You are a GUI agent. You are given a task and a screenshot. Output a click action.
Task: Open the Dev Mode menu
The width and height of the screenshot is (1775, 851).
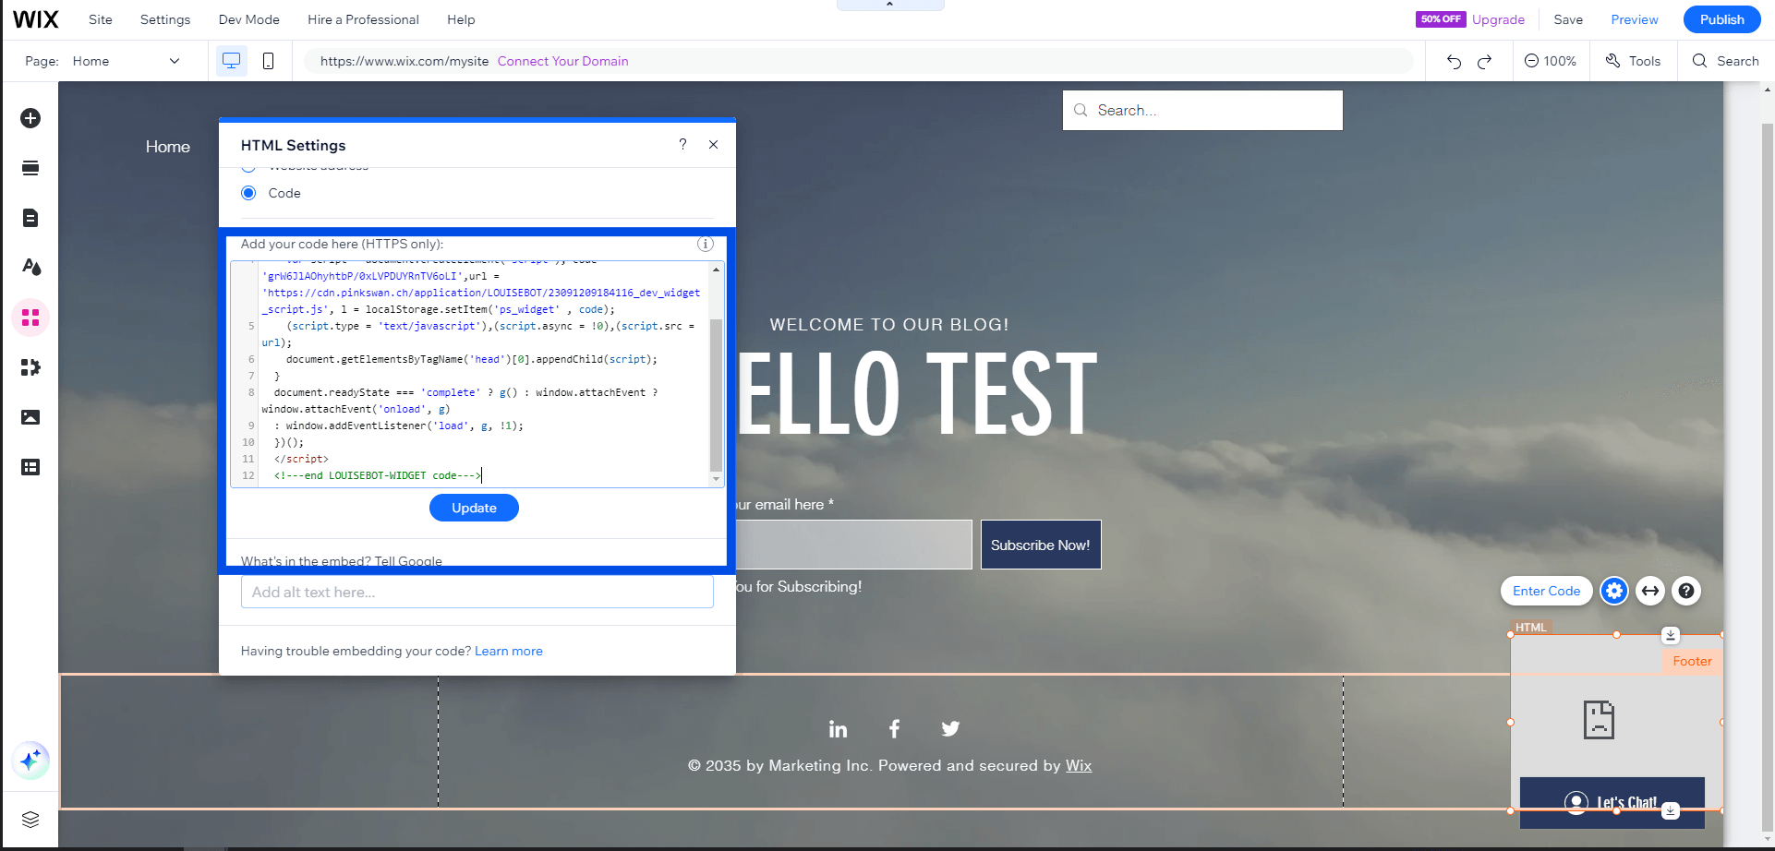(249, 19)
